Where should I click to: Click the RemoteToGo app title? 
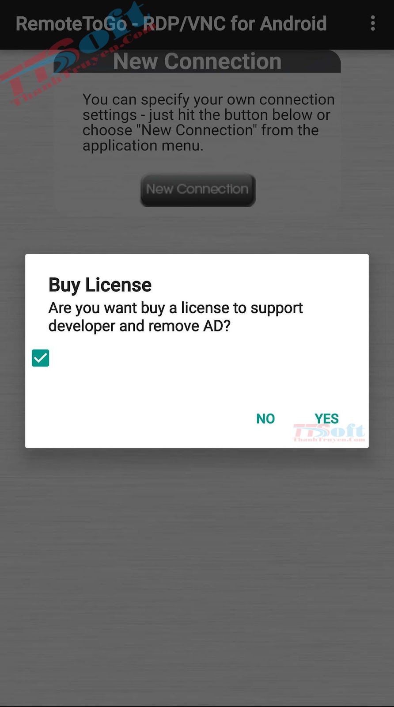(x=171, y=24)
